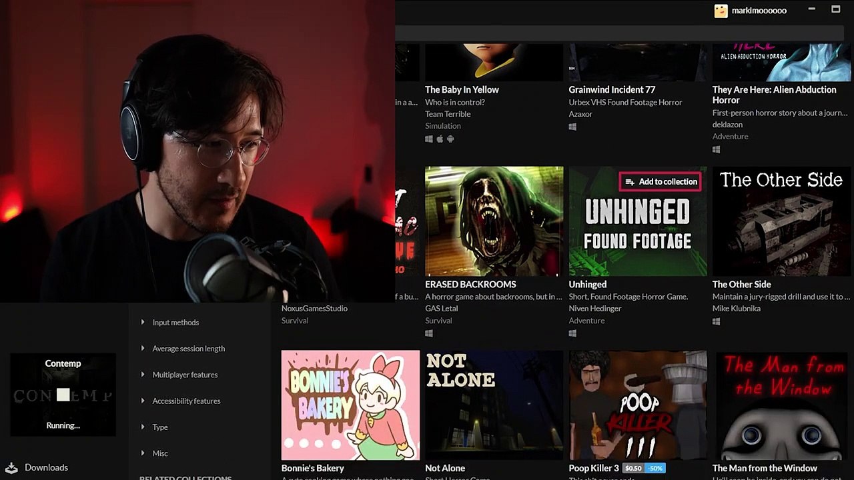Image resolution: width=854 pixels, height=480 pixels.
Task: Click the Adventure genre under They Are Here
Action: point(731,137)
